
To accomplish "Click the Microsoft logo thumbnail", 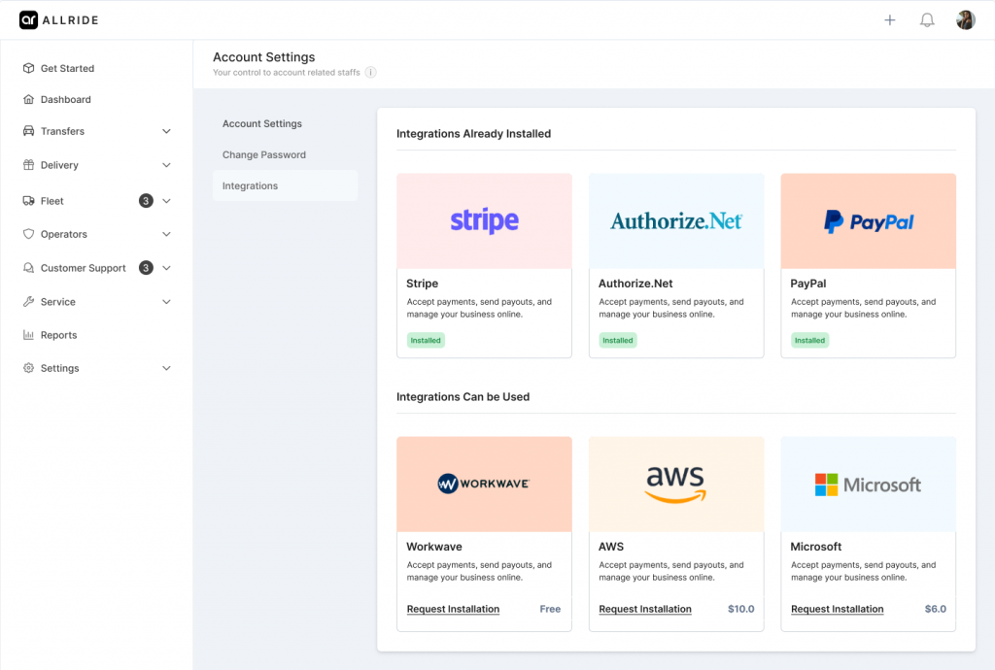I will [x=868, y=485].
